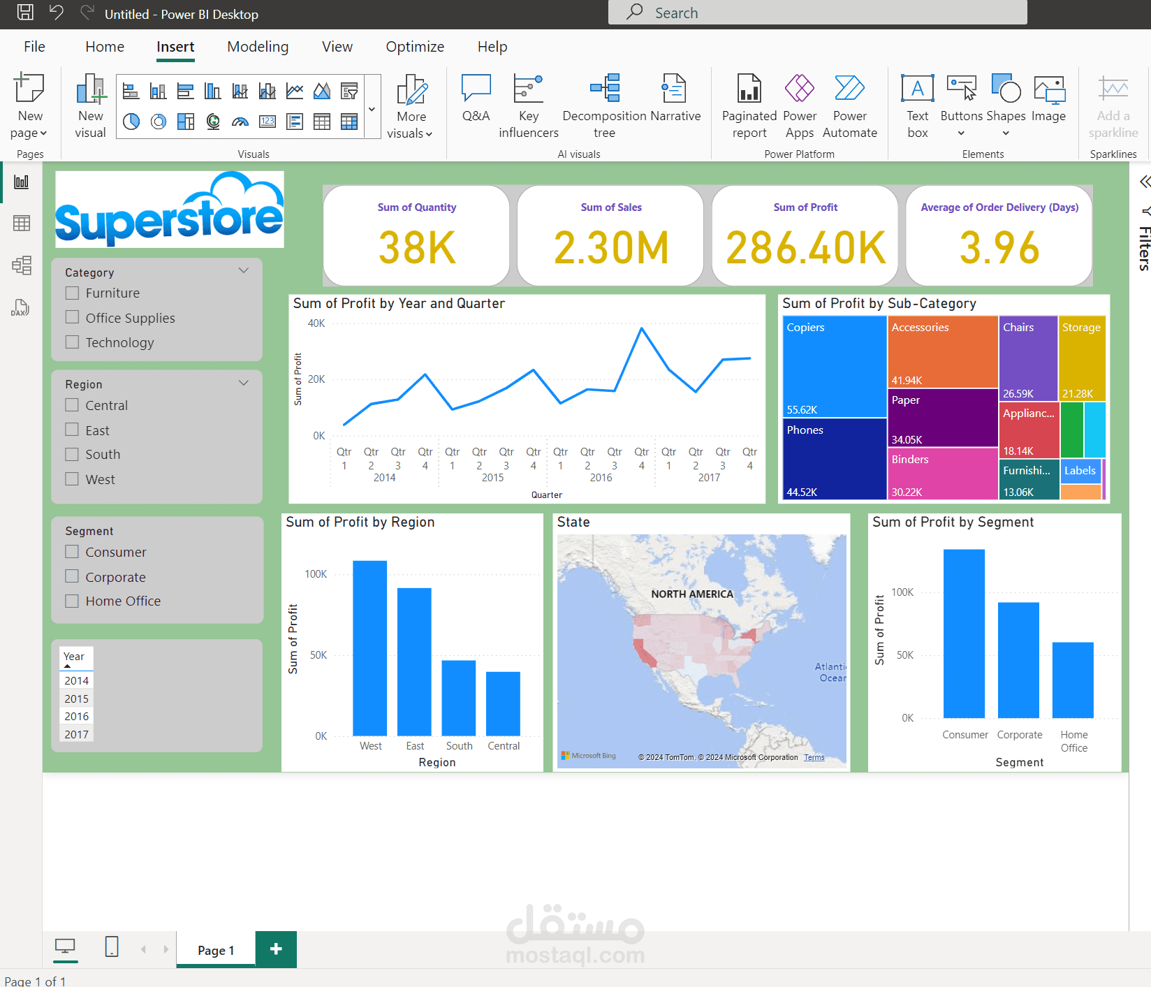The height and width of the screenshot is (987, 1151).
Task: Switch to the View ribbon tab
Action: pyautogui.click(x=337, y=47)
